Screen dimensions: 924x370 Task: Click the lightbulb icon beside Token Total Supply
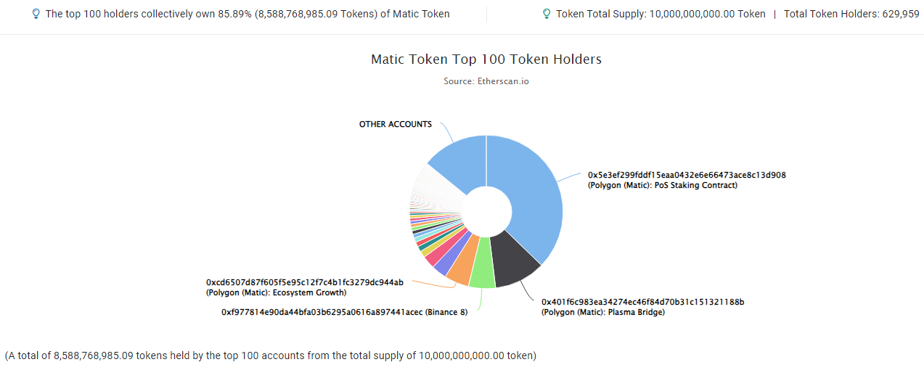click(547, 14)
